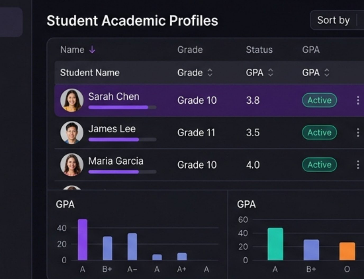
Task: Click the Grade 11 cell
Action: [x=196, y=132]
